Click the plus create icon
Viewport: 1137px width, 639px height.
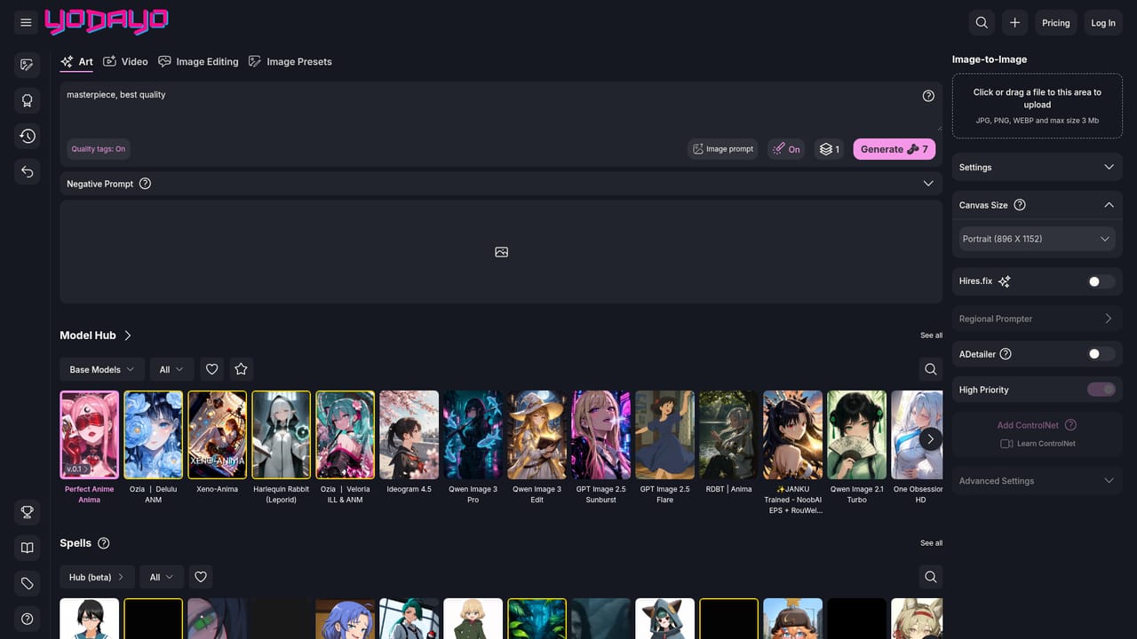click(1014, 22)
